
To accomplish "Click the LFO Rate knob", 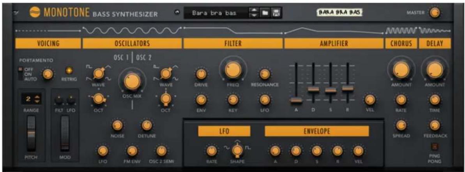I will (211, 151).
